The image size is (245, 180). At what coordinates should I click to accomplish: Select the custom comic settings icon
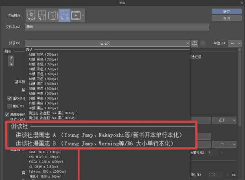click(x=65, y=15)
